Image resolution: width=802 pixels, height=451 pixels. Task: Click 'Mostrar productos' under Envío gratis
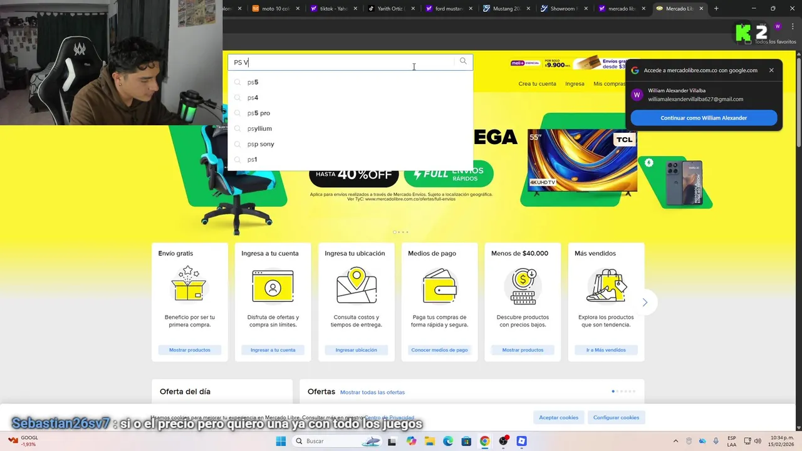190,350
